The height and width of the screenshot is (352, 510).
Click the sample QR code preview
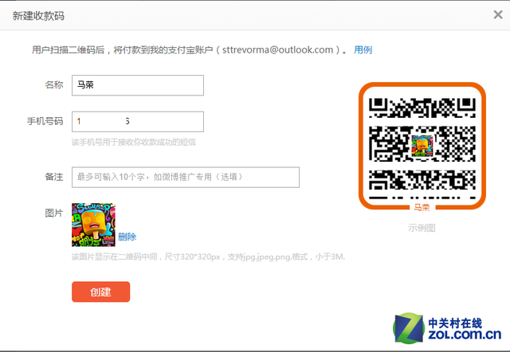[422, 146]
